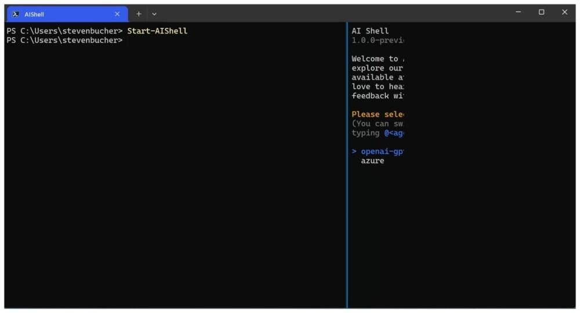Close the Windows Terminal window
This screenshot has height=313, width=580.
tap(564, 12)
